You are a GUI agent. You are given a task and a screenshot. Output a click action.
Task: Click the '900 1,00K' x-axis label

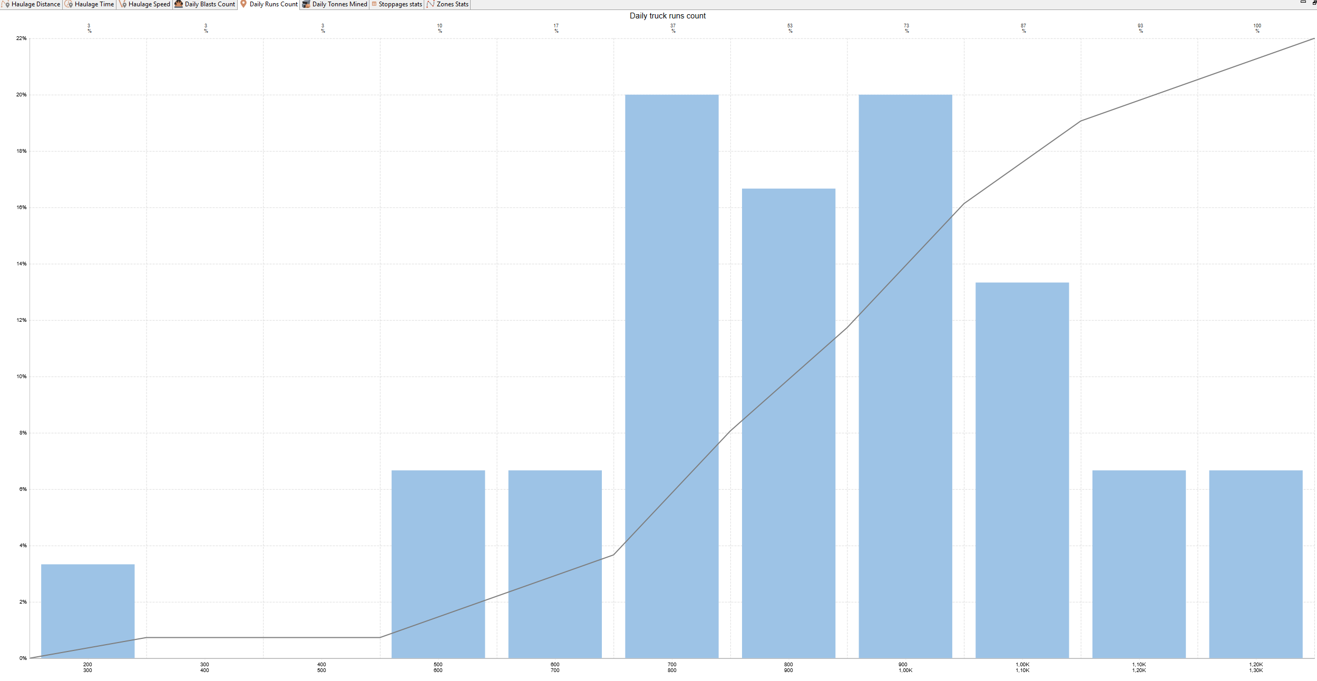pyautogui.click(x=905, y=667)
